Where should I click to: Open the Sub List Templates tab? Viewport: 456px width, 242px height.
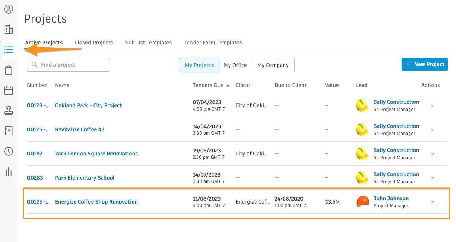tap(148, 43)
